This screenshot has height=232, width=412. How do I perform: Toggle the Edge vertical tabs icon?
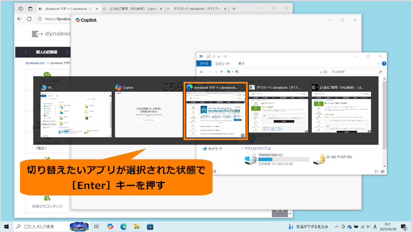click(x=30, y=9)
